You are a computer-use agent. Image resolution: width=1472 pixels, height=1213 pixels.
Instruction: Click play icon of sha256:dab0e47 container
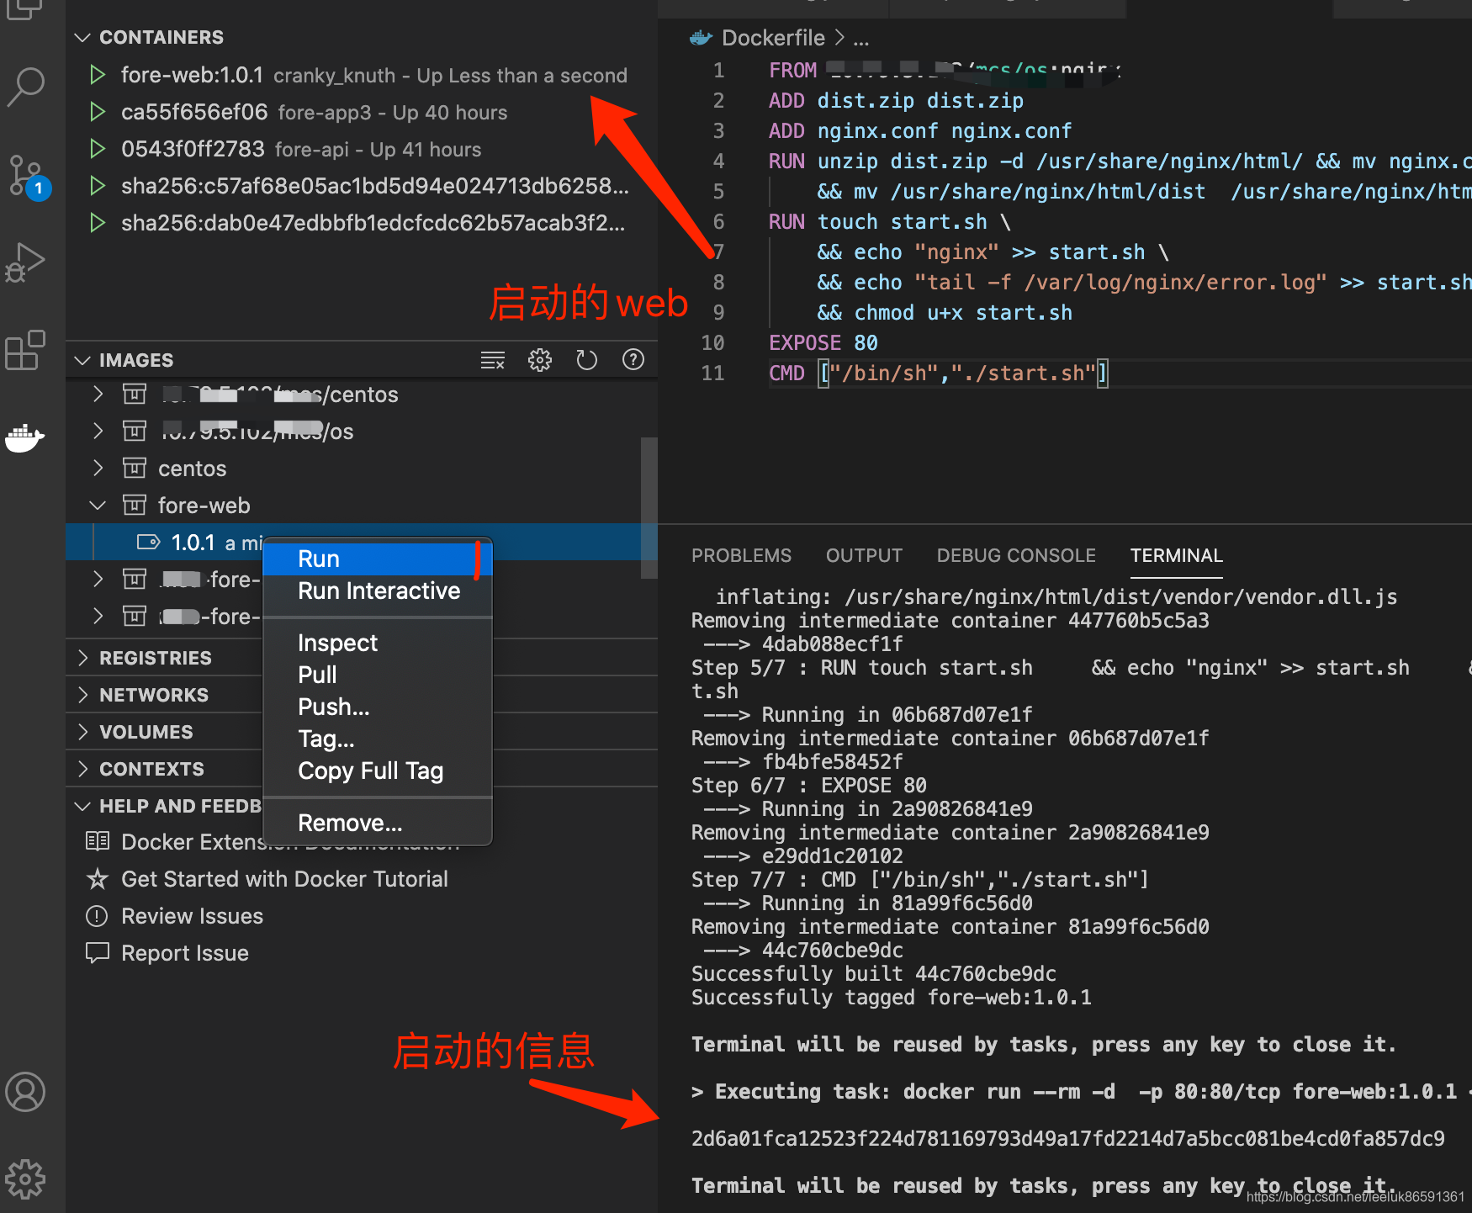point(98,223)
